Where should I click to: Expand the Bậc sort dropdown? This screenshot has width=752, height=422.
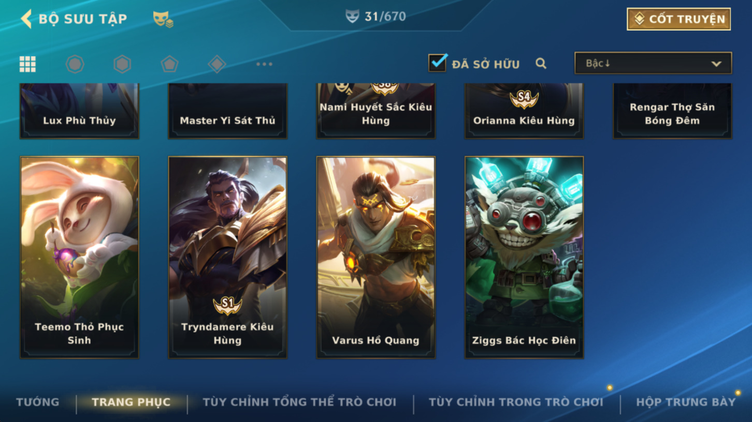[653, 63]
